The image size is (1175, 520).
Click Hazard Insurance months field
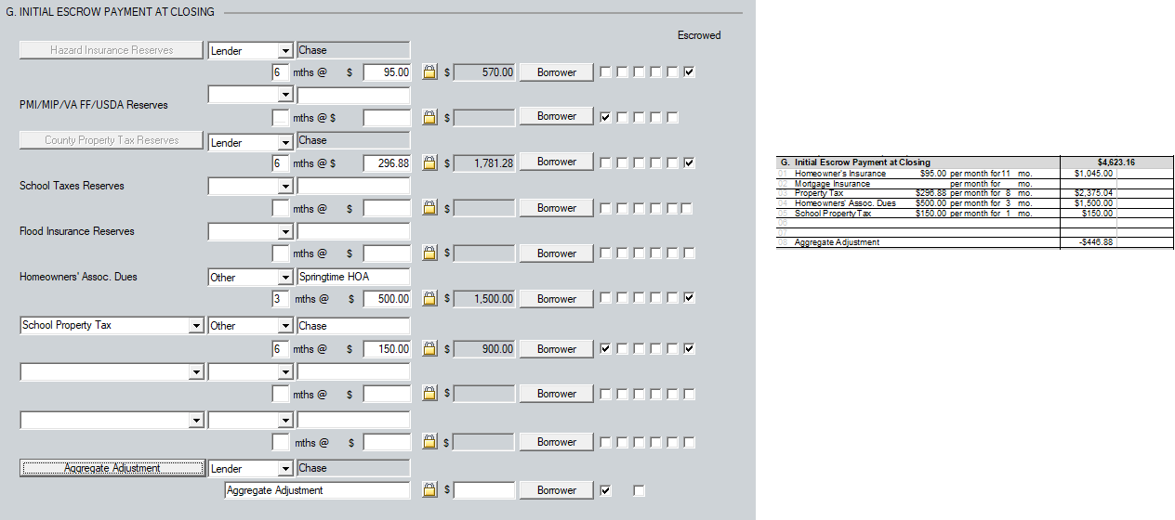[280, 71]
